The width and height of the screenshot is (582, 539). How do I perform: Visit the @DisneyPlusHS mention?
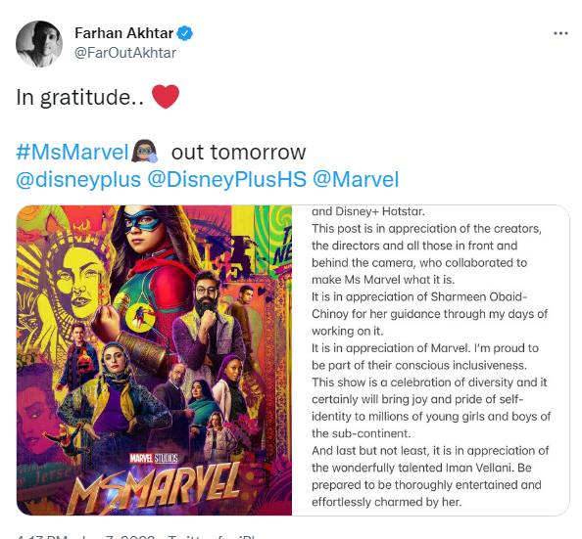[226, 179]
